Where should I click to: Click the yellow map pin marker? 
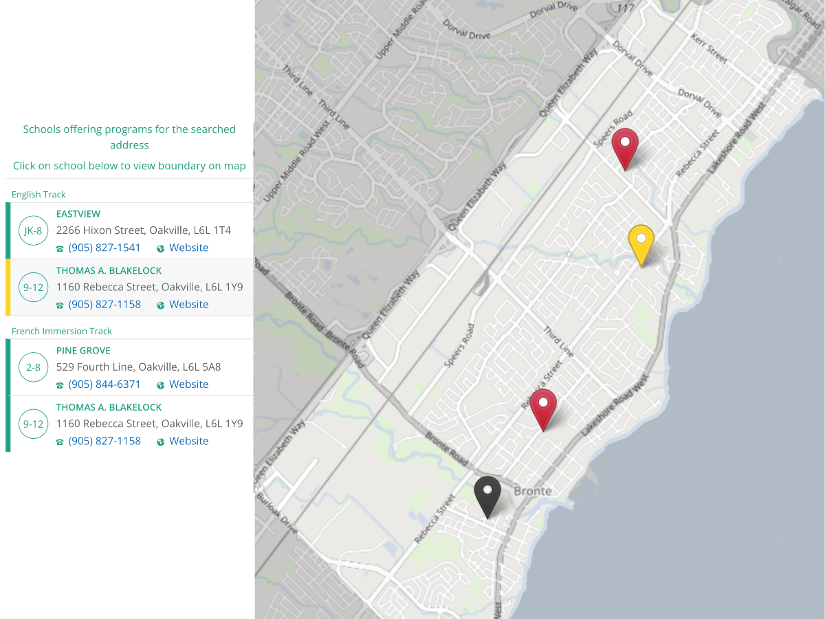point(641,242)
